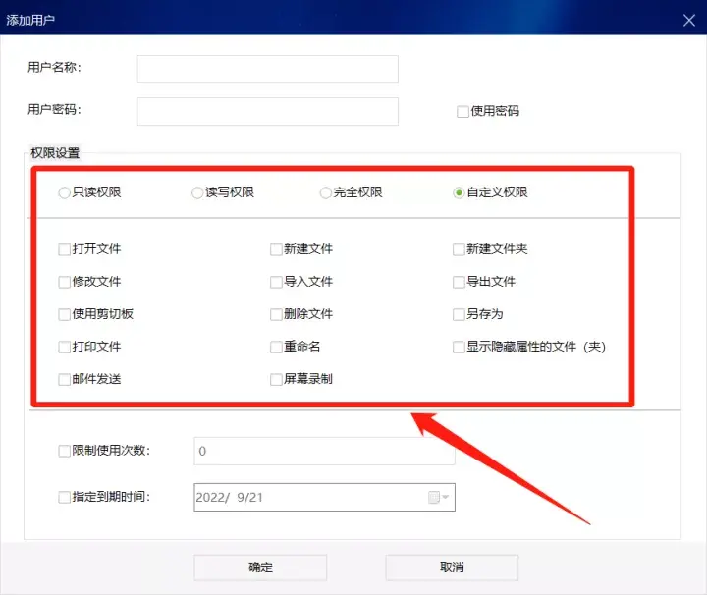Check the 删除文件 option
This screenshot has height=595, width=707.
click(x=276, y=314)
